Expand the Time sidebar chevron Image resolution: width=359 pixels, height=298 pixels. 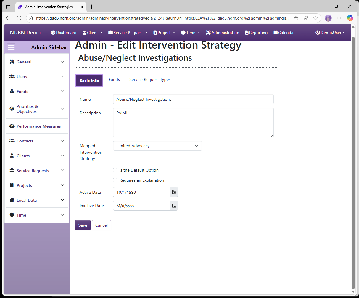pyautogui.click(x=62, y=215)
